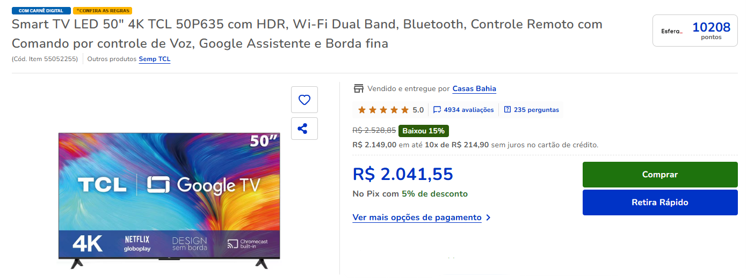This screenshot has width=747, height=278.
Task: Click the R$ 2.041,55 Pix price
Action: click(x=403, y=174)
